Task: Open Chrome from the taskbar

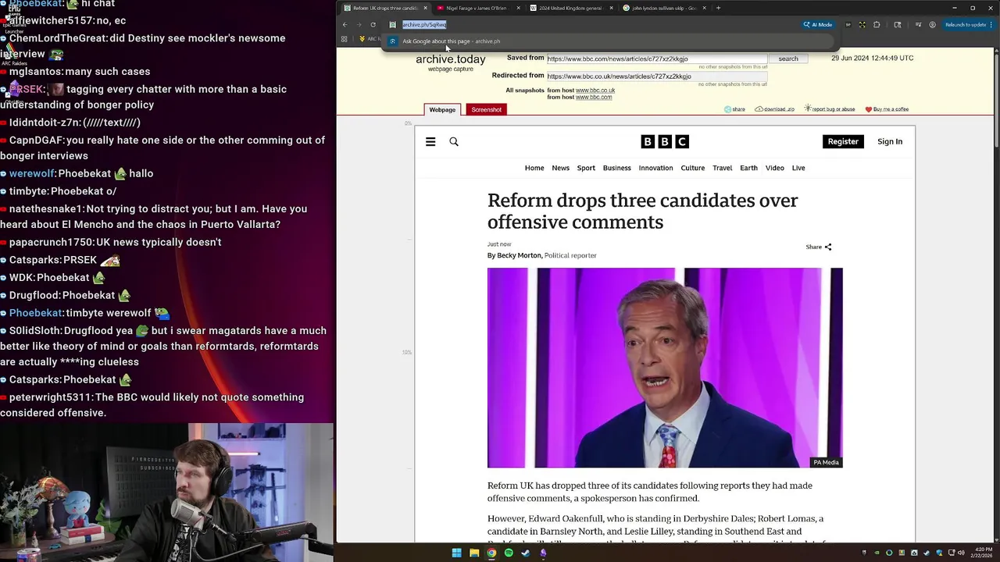Action: (x=491, y=553)
